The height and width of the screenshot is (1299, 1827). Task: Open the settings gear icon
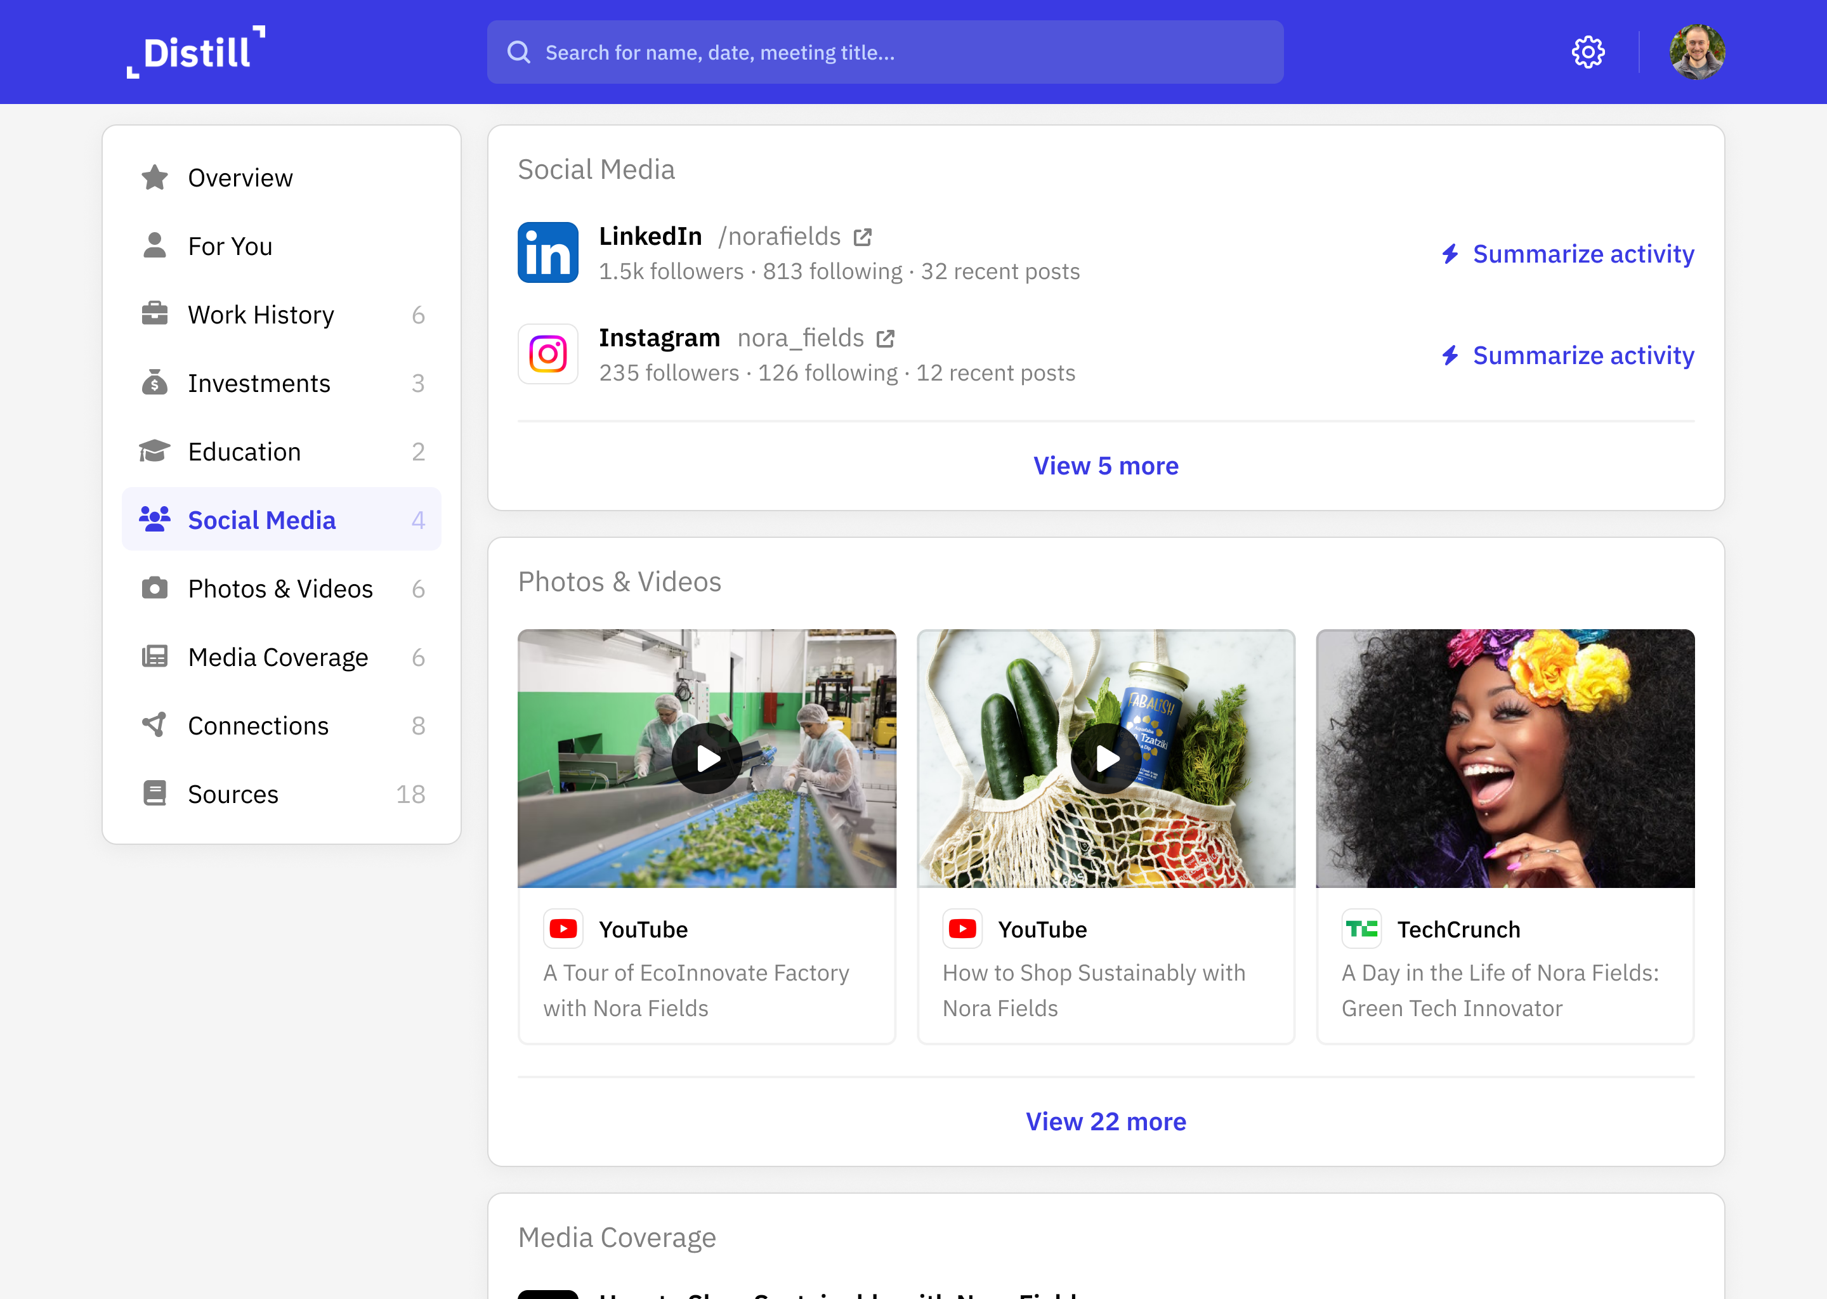pos(1587,53)
